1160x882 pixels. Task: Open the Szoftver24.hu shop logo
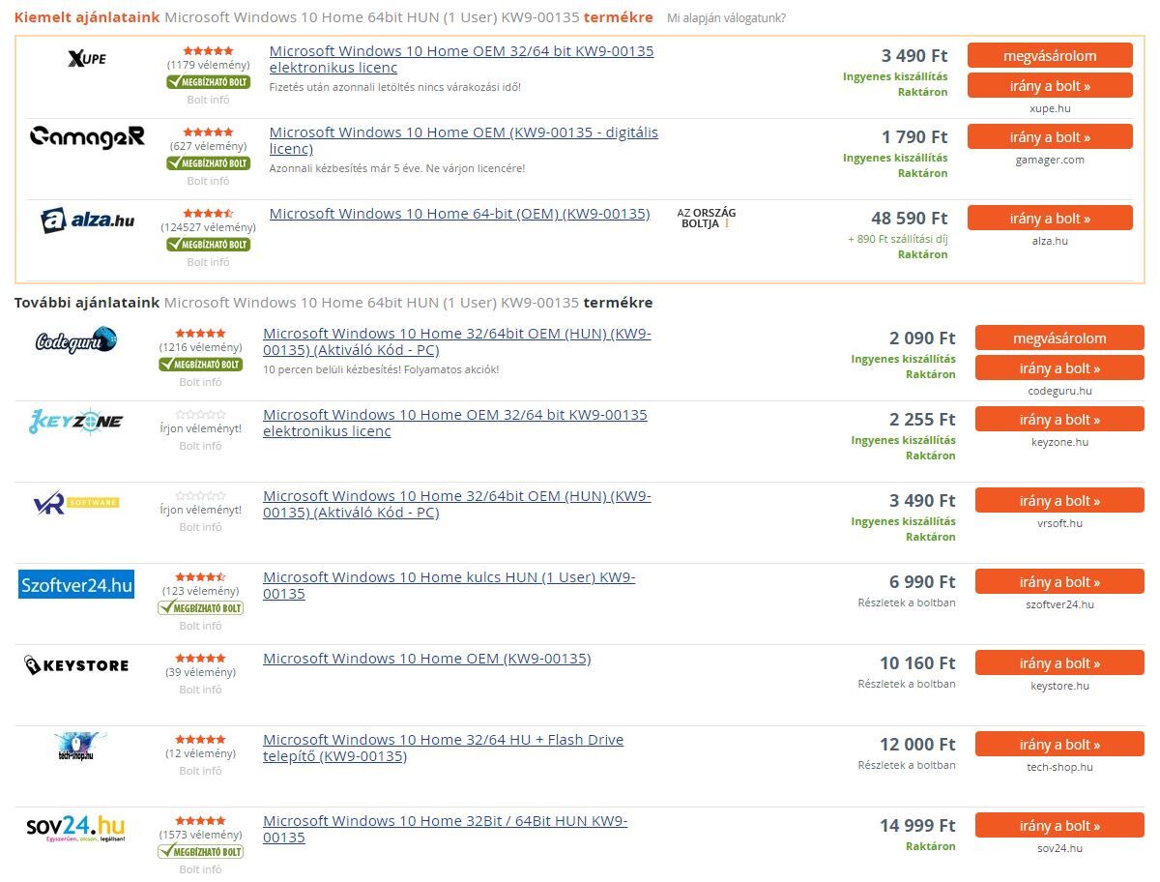[76, 584]
